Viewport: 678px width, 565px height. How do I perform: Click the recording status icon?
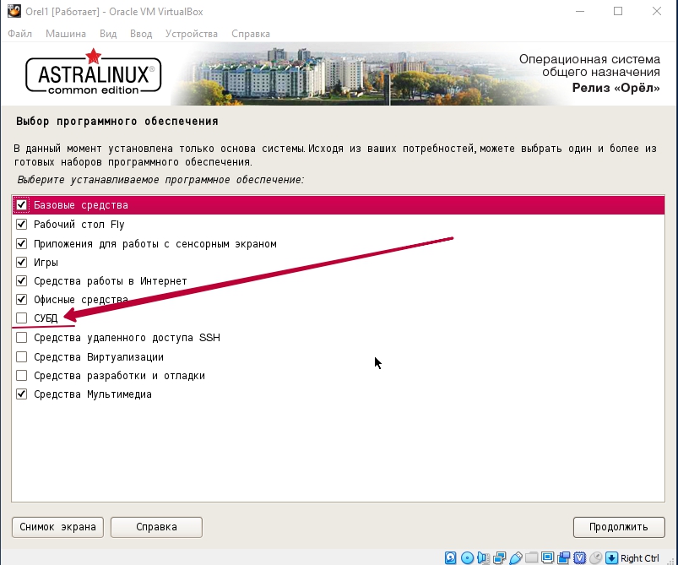563,558
